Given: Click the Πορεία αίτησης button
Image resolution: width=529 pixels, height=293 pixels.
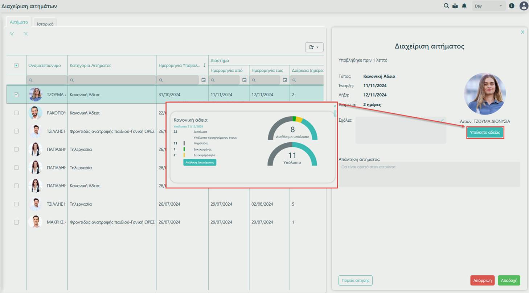Looking at the screenshot, I should (x=356, y=280).
